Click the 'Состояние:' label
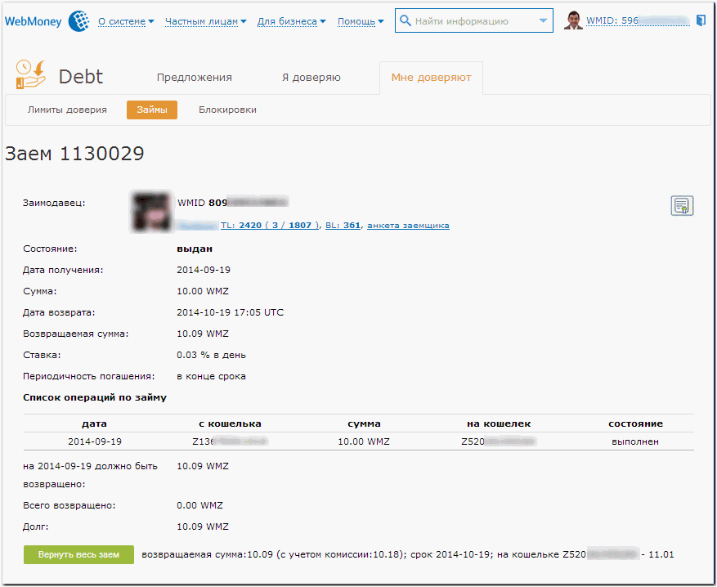The image size is (717, 587). pyautogui.click(x=50, y=249)
